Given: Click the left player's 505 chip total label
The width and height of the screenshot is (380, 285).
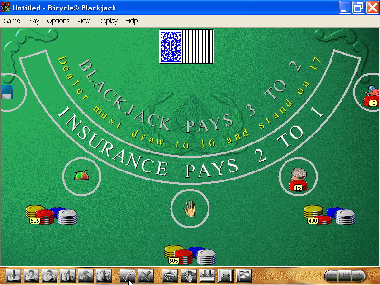Looking at the screenshot, I should point(35,221).
